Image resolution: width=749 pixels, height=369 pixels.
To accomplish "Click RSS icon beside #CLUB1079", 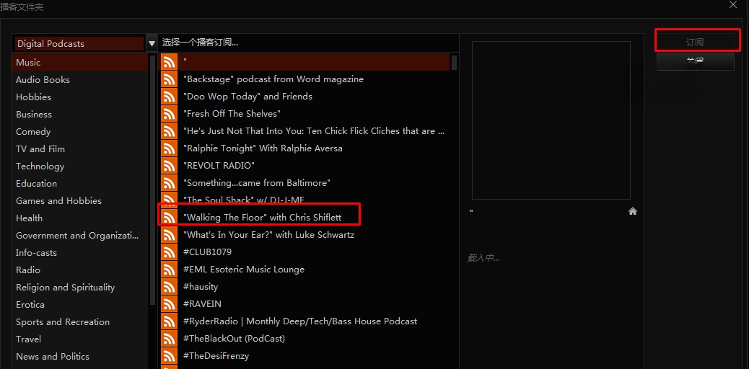I will pyautogui.click(x=169, y=252).
